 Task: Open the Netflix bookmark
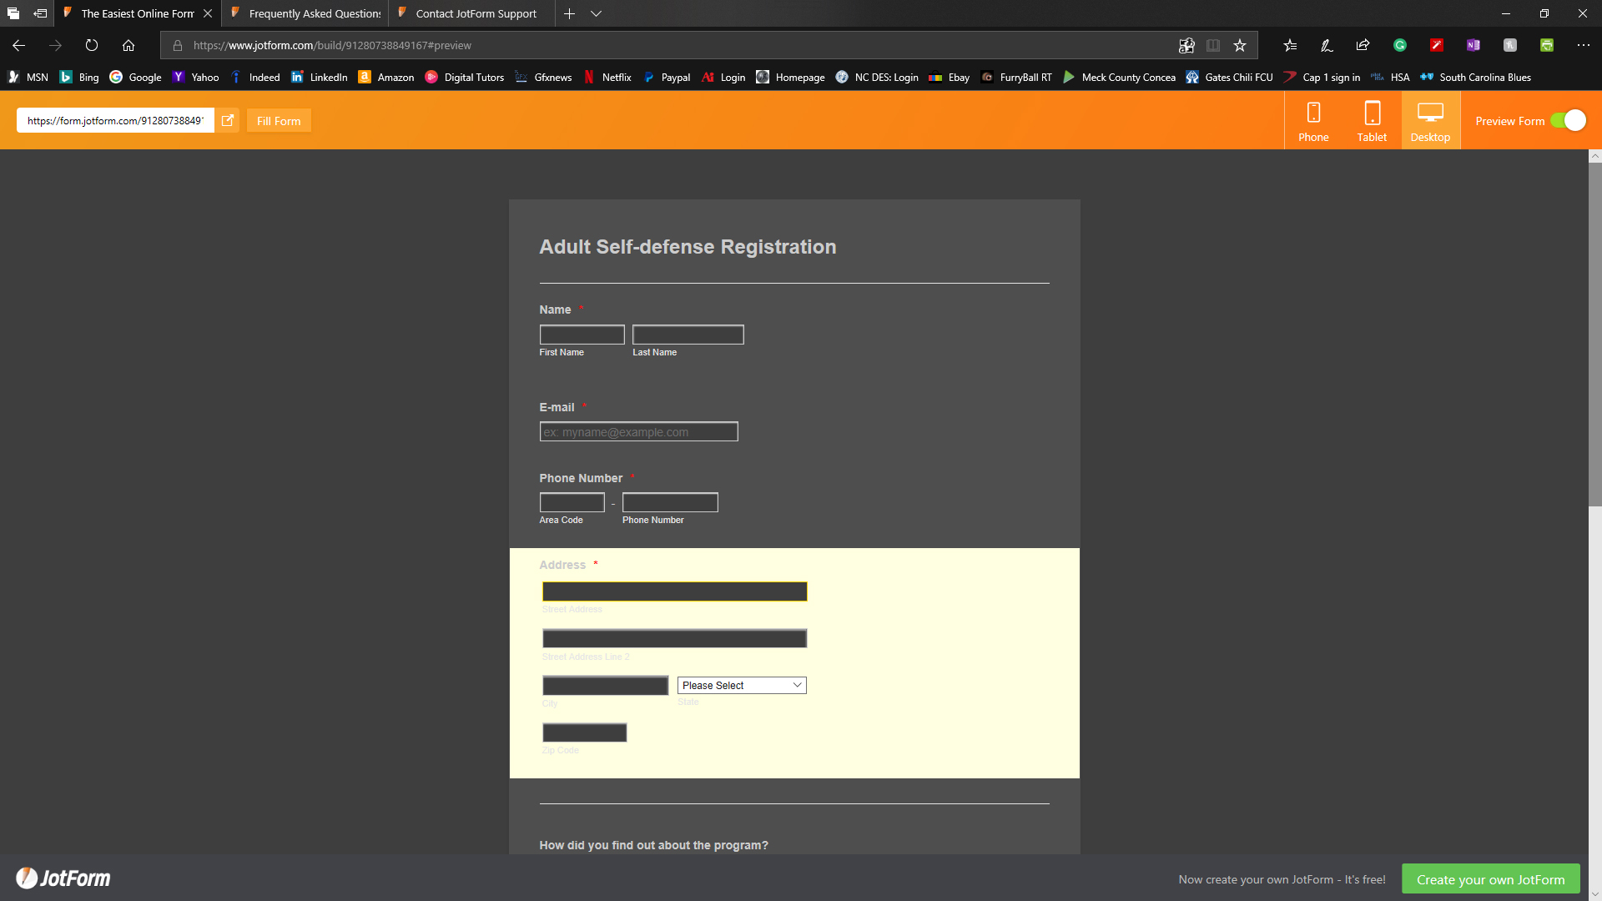(607, 77)
